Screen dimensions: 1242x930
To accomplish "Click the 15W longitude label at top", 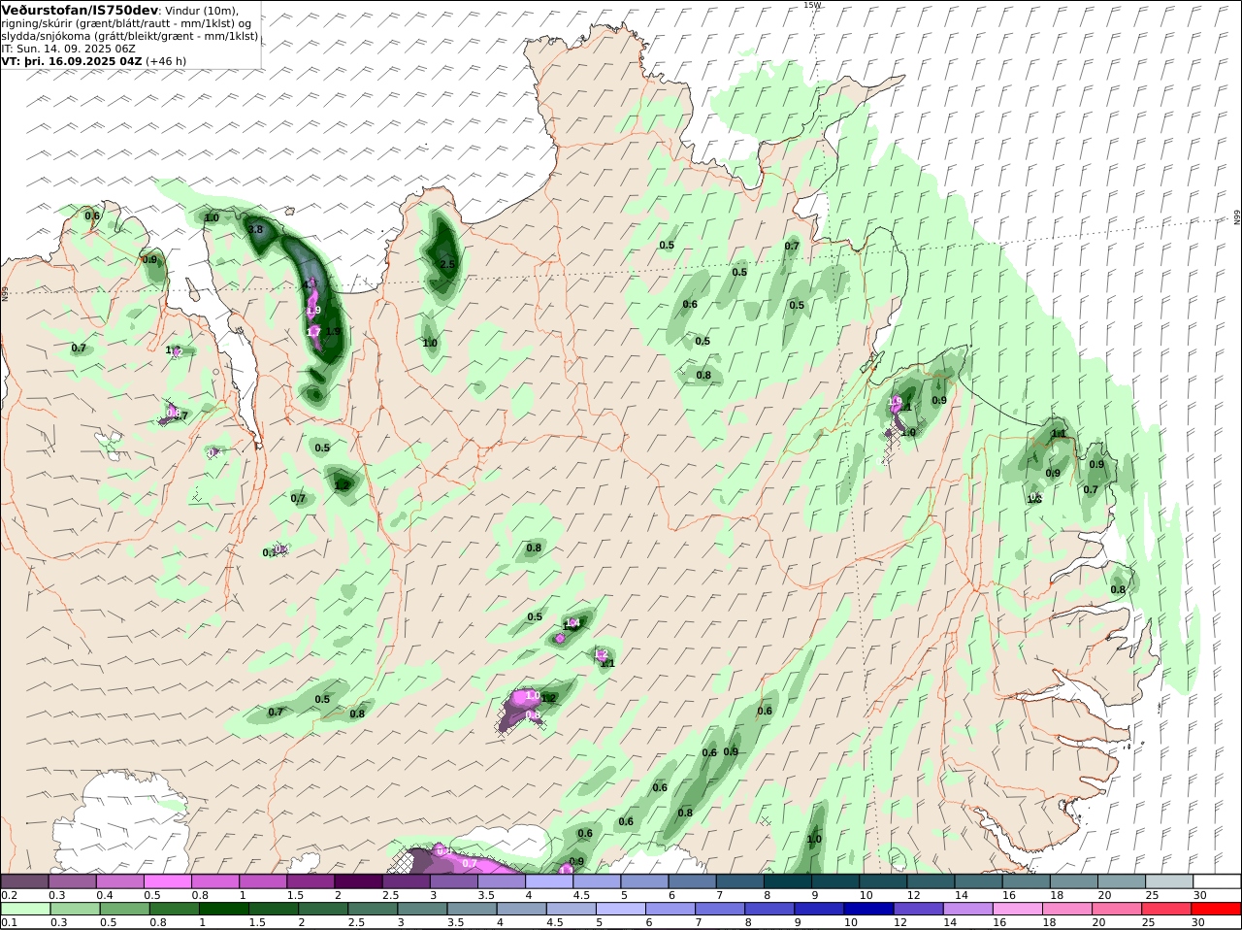I will [812, 5].
